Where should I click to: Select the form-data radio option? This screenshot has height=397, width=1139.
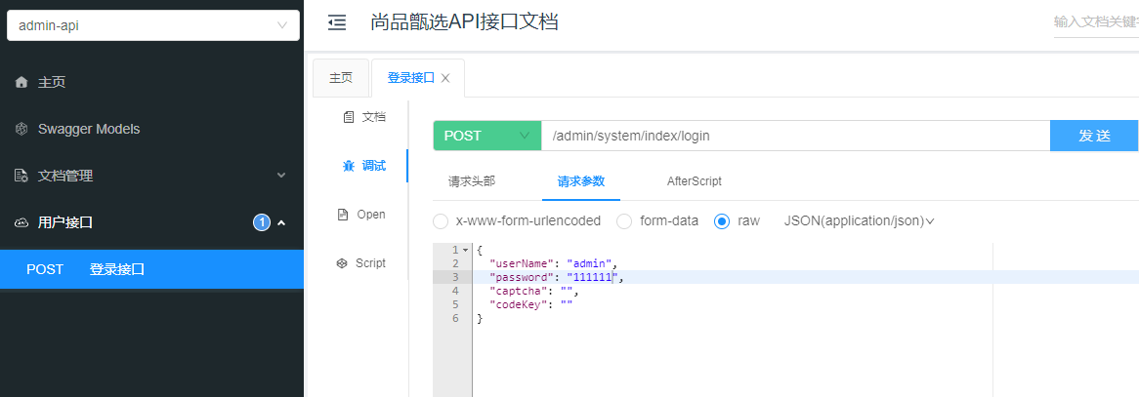[624, 220]
